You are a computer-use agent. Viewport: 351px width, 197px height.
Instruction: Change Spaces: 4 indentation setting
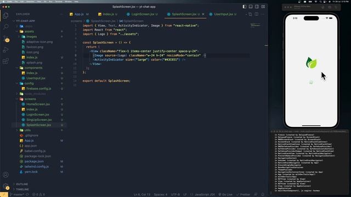tap(161, 195)
